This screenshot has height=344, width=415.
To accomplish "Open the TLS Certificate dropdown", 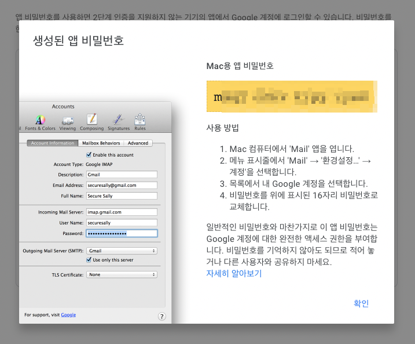I will [x=122, y=274].
